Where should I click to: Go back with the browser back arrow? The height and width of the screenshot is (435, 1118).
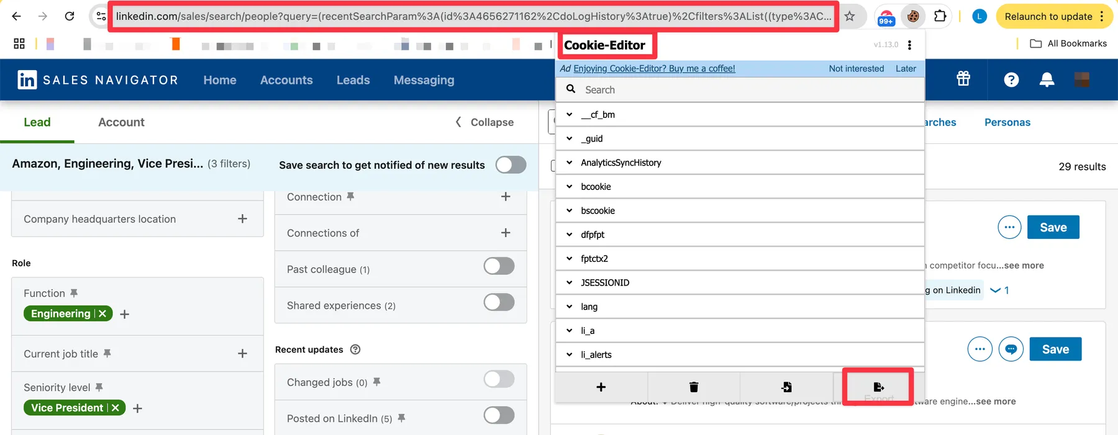17,16
